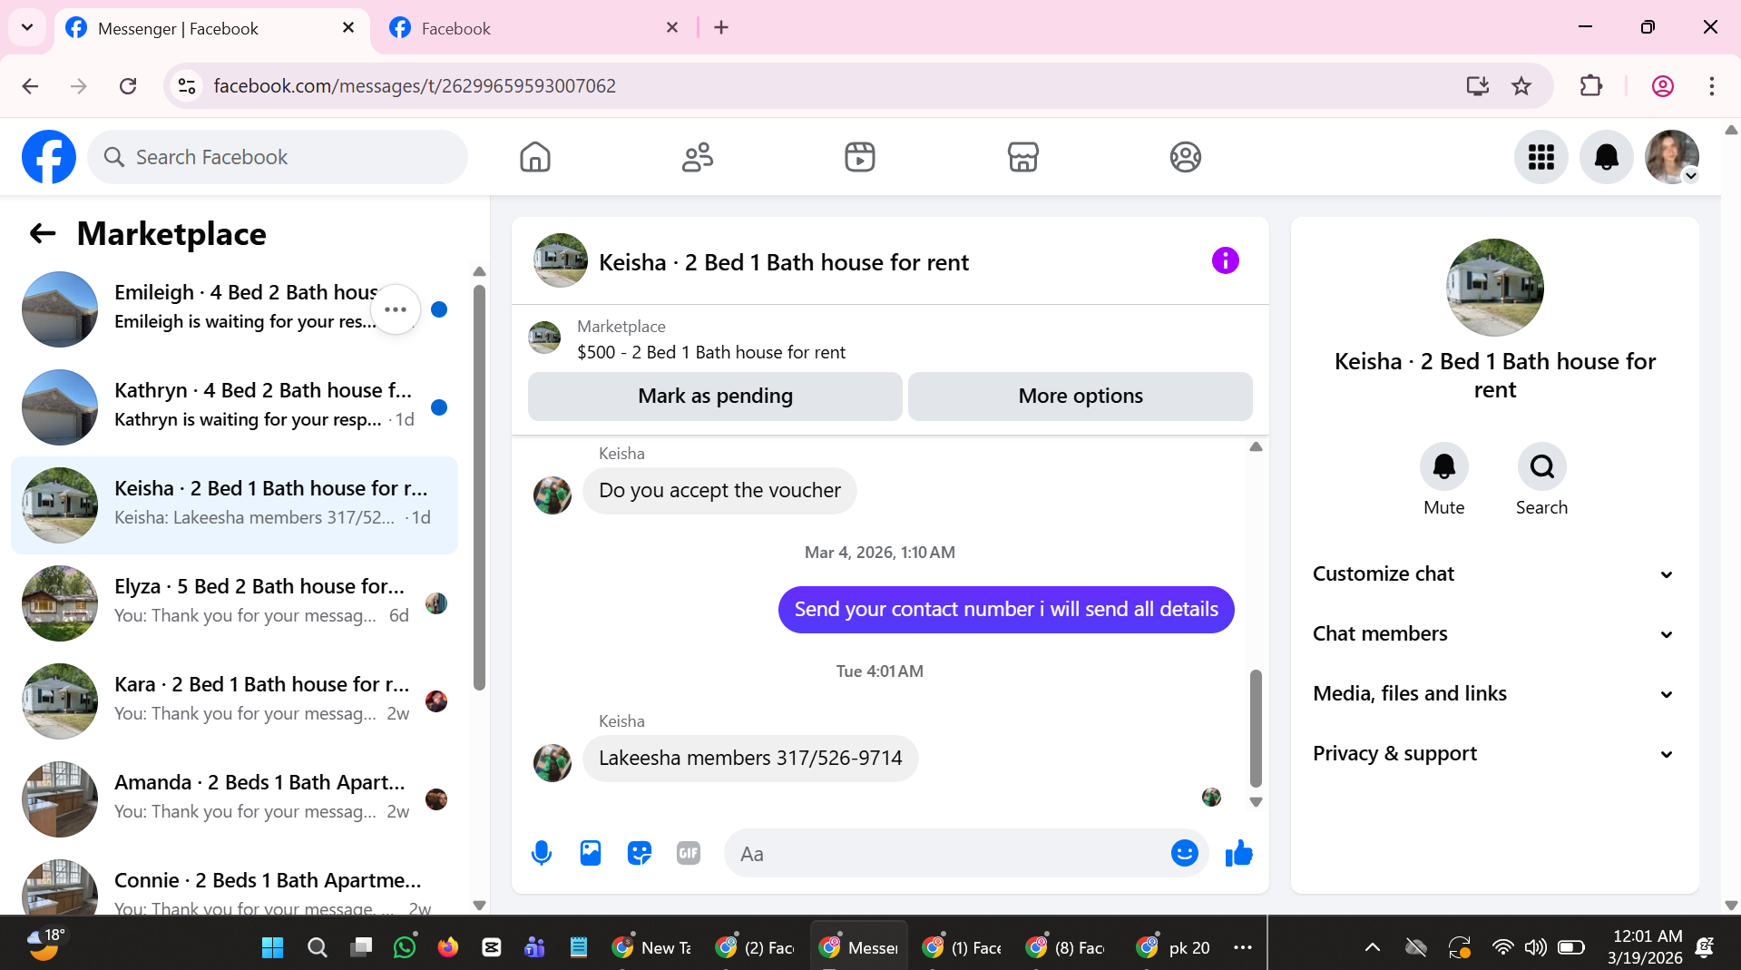Open the Marketplace $500 listing link

coord(710,352)
